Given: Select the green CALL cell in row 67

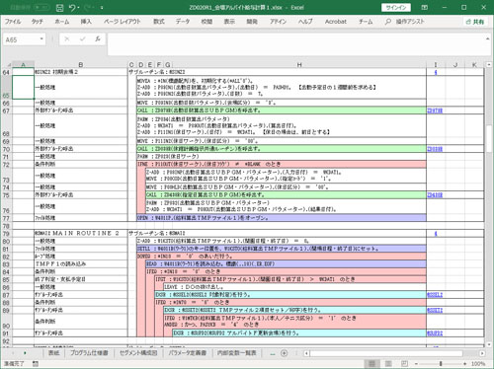Looking at the screenshot, I should pyautogui.click(x=282, y=111).
